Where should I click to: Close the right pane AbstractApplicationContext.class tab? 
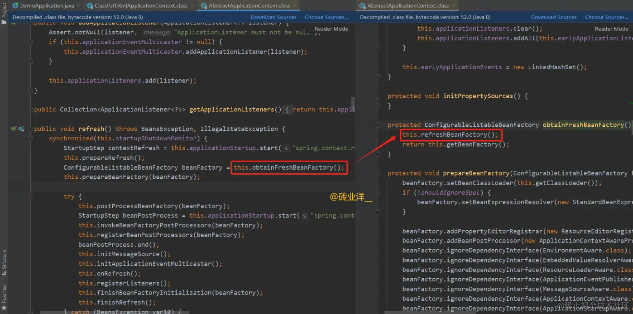[x=454, y=6]
